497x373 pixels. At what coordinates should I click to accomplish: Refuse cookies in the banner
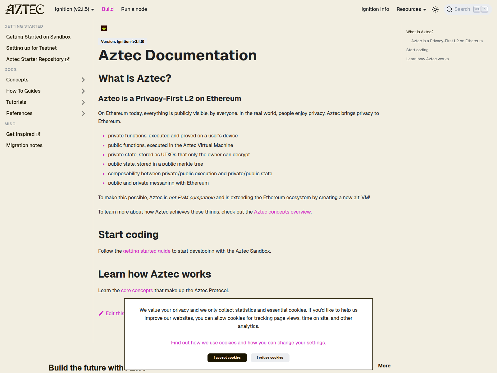[270, 358]
